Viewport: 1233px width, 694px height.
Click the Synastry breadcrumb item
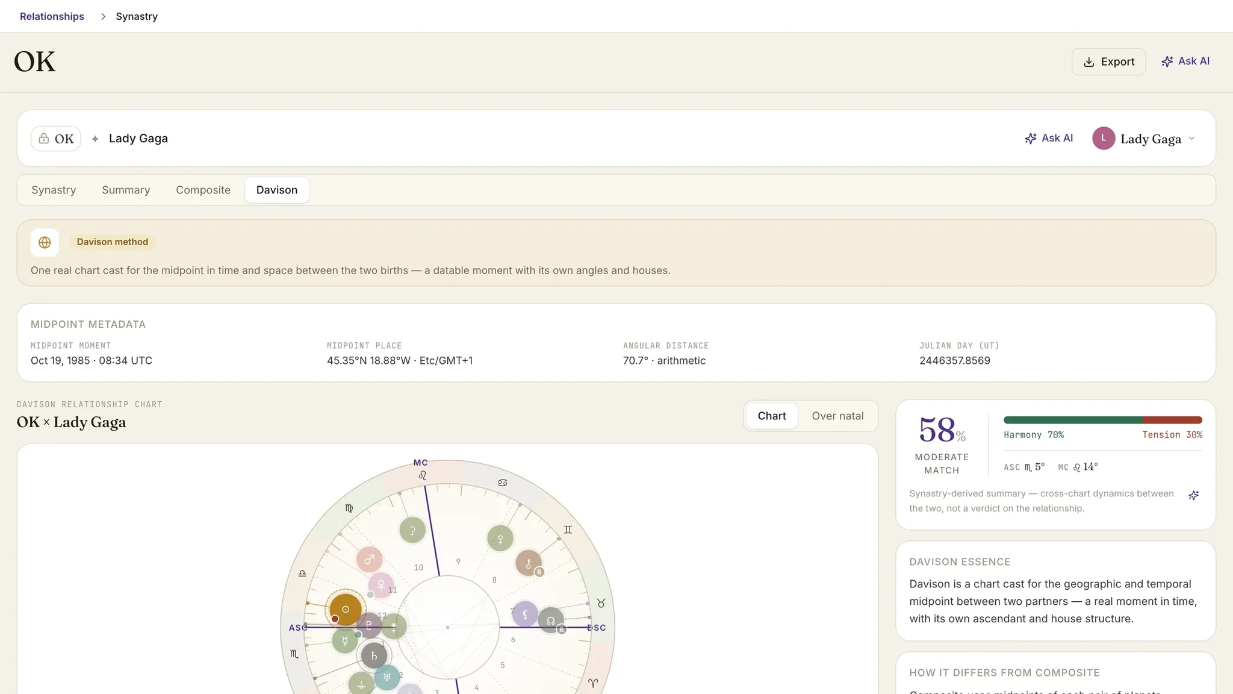pos(137,16)
